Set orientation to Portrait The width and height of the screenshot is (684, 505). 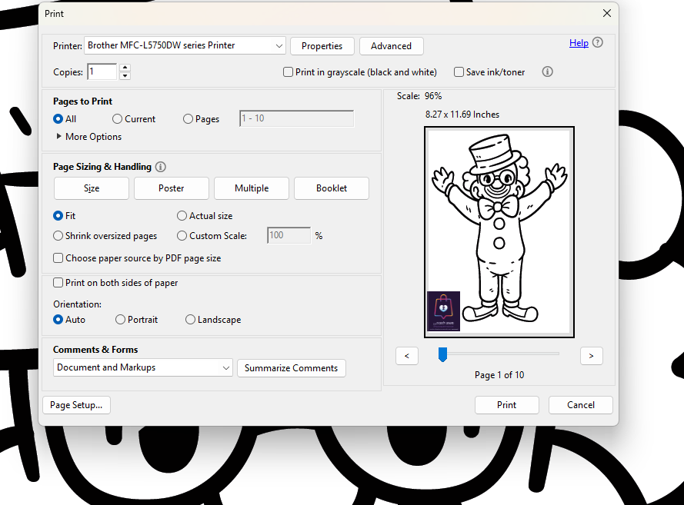(x=120, y=320)
